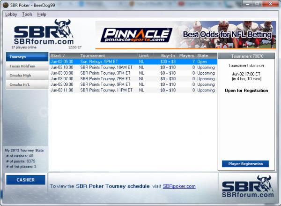Click the Player Registration button
The width and height of the screenshot is (281, 206).
click(x=245, y=164)
